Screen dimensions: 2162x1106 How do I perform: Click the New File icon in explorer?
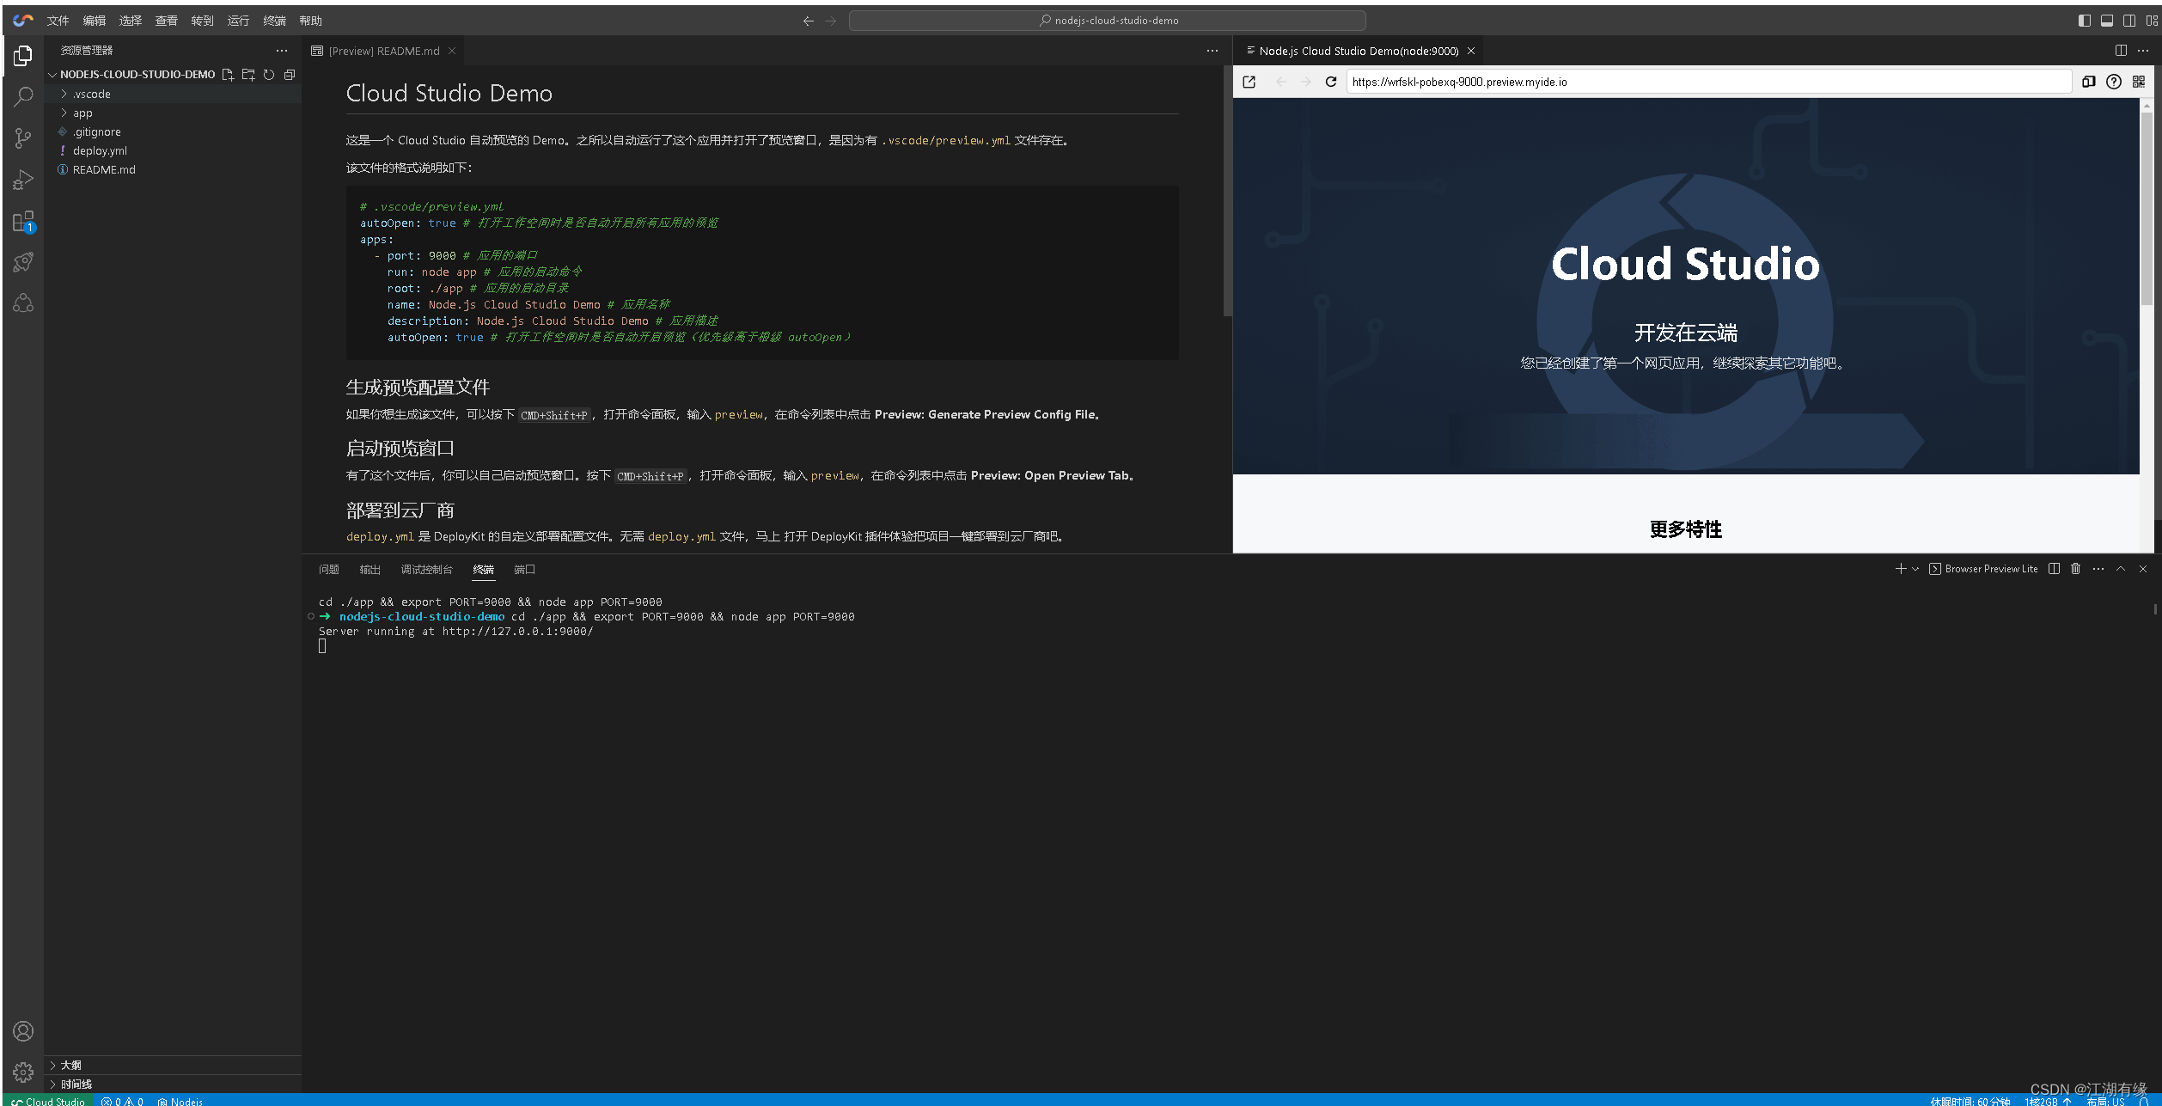(228, 75)
